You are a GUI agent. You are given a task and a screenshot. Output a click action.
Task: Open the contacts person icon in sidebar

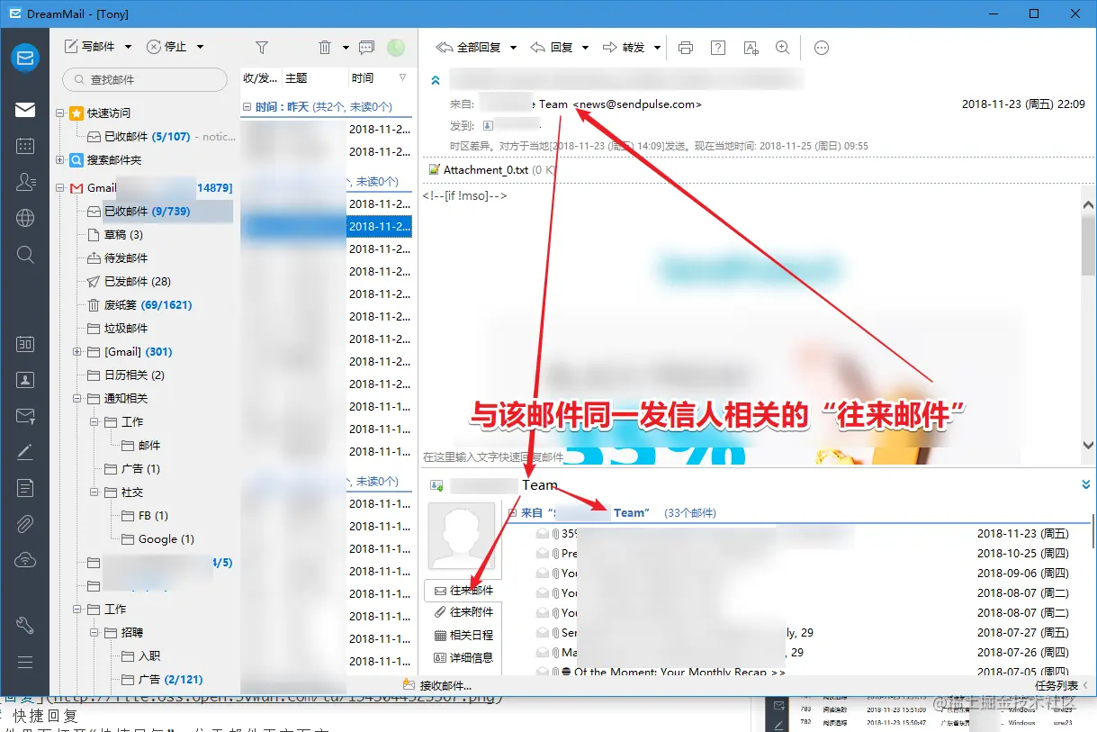(25, 182)
